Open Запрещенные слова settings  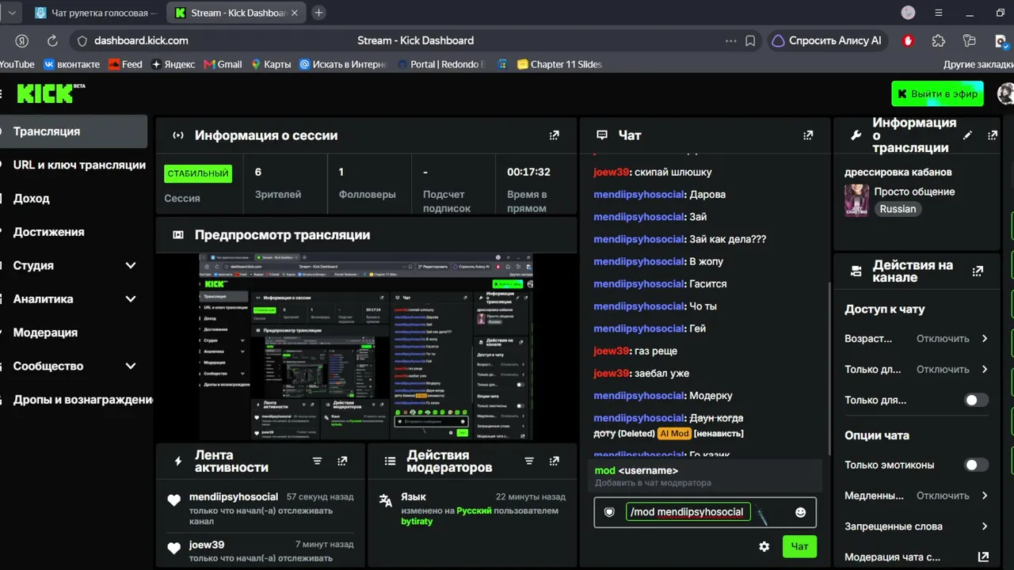(x=917, y=526)
